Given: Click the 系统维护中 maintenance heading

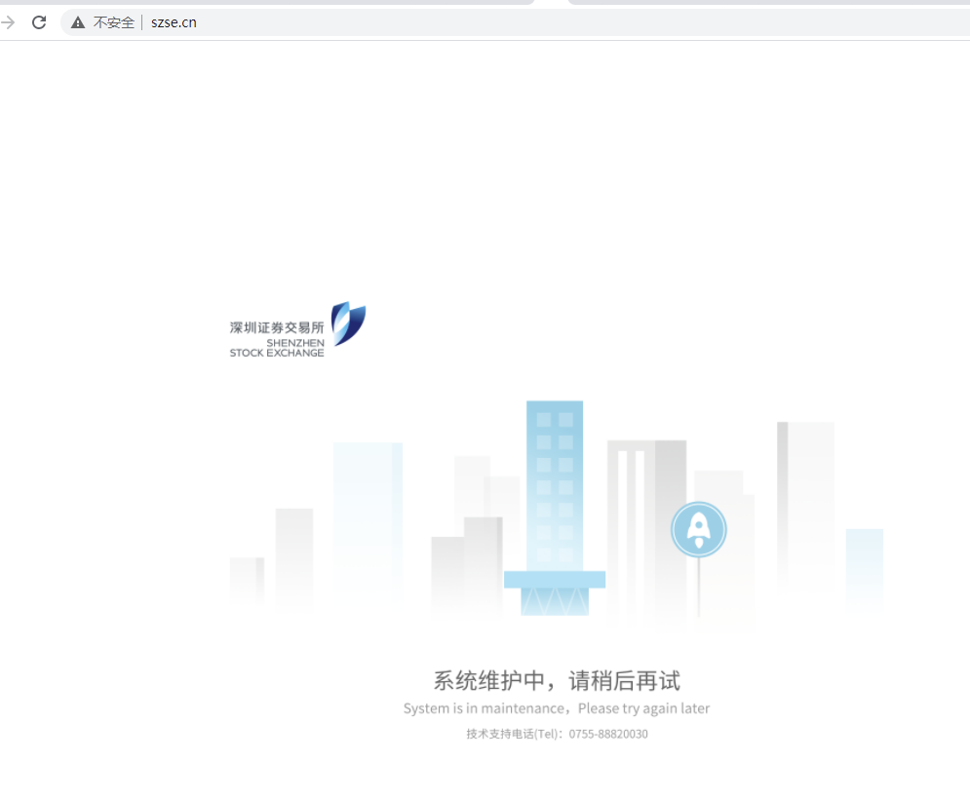Looking at the screenshot, I should [557, 680].
